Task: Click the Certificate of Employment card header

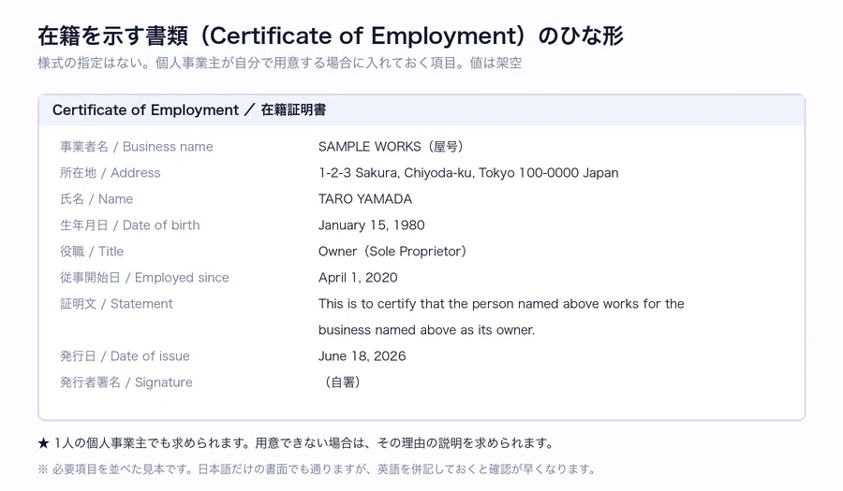Action: click(x=421, y=110)
